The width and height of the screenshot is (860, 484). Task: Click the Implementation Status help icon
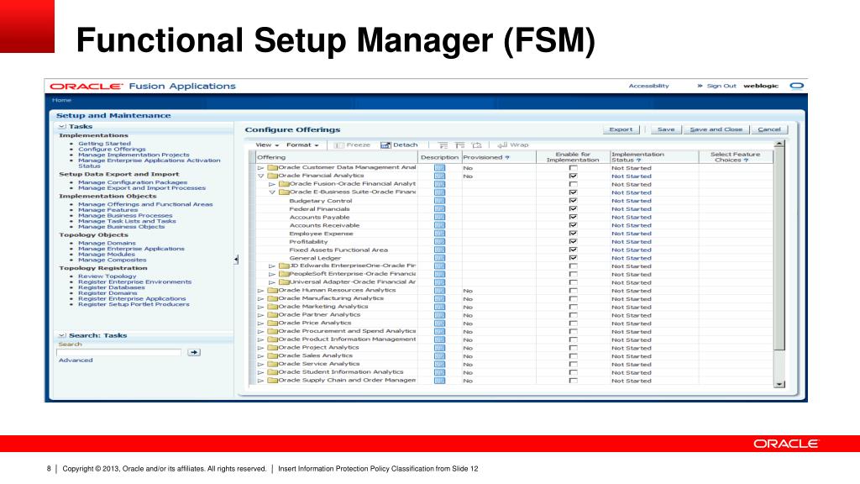point(638,160)
